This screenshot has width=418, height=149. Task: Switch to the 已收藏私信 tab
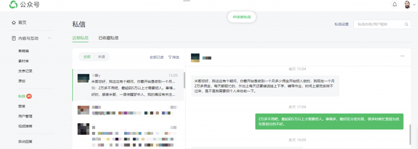[109, 38]
